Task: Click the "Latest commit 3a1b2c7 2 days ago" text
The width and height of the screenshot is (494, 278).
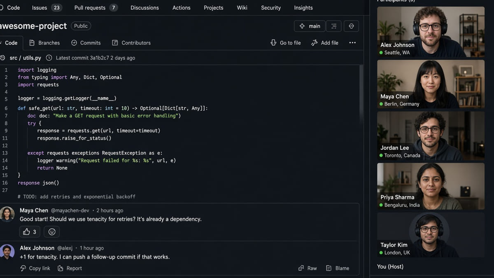Action: [96, 58]
